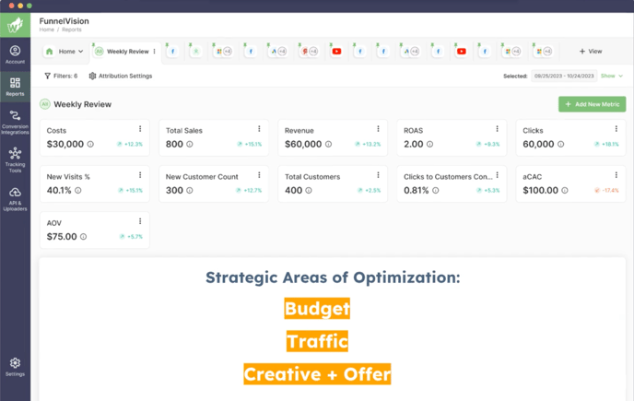Open the kebab menu on ROAS card
634x401 pixels.
(x=498, y=129)
